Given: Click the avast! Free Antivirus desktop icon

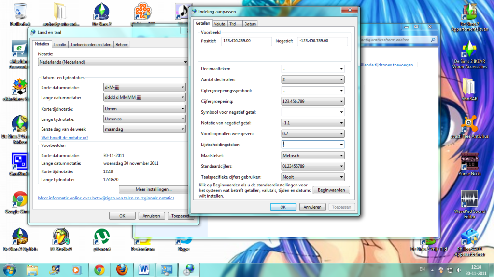Looking at the screenshot, I should 469,124.
